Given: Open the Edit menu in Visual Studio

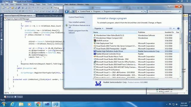Looking at the screenshot, I should (x=7, y=4).
